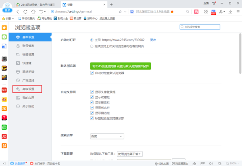Viewport: 242px width, 166px height.
Task: Open the 手机收藏夹 bookmark
Action: 26,19
